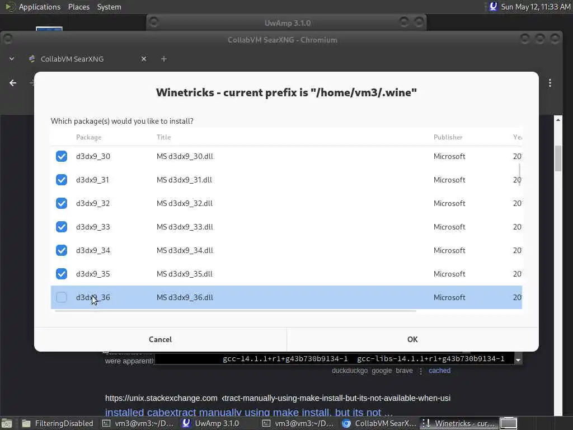Click the date and time clock
This screenshot has height=430, width=573.
[536, 7]
